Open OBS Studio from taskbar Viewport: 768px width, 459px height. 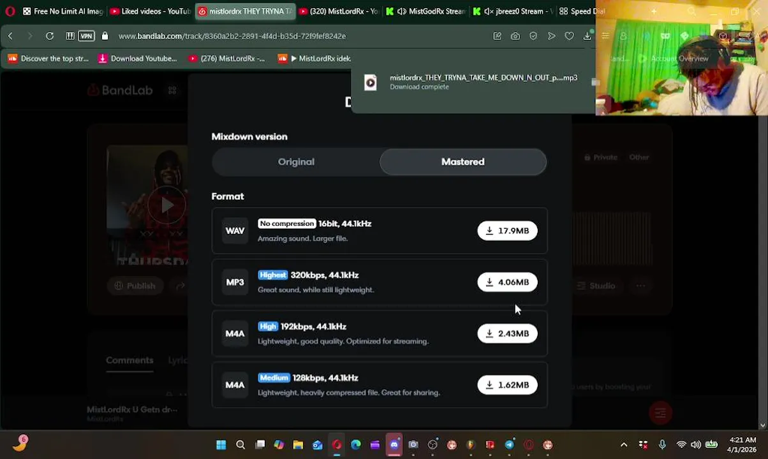[x=432, y=445]
